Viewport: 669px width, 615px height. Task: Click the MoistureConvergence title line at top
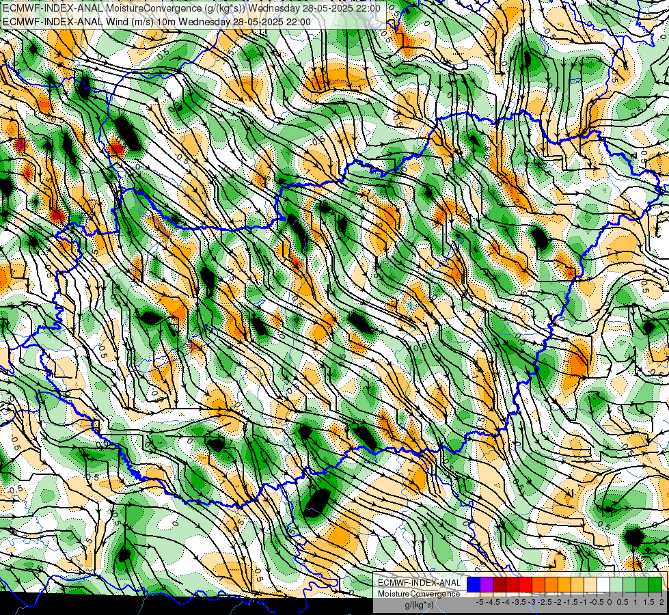pos(191,8)
